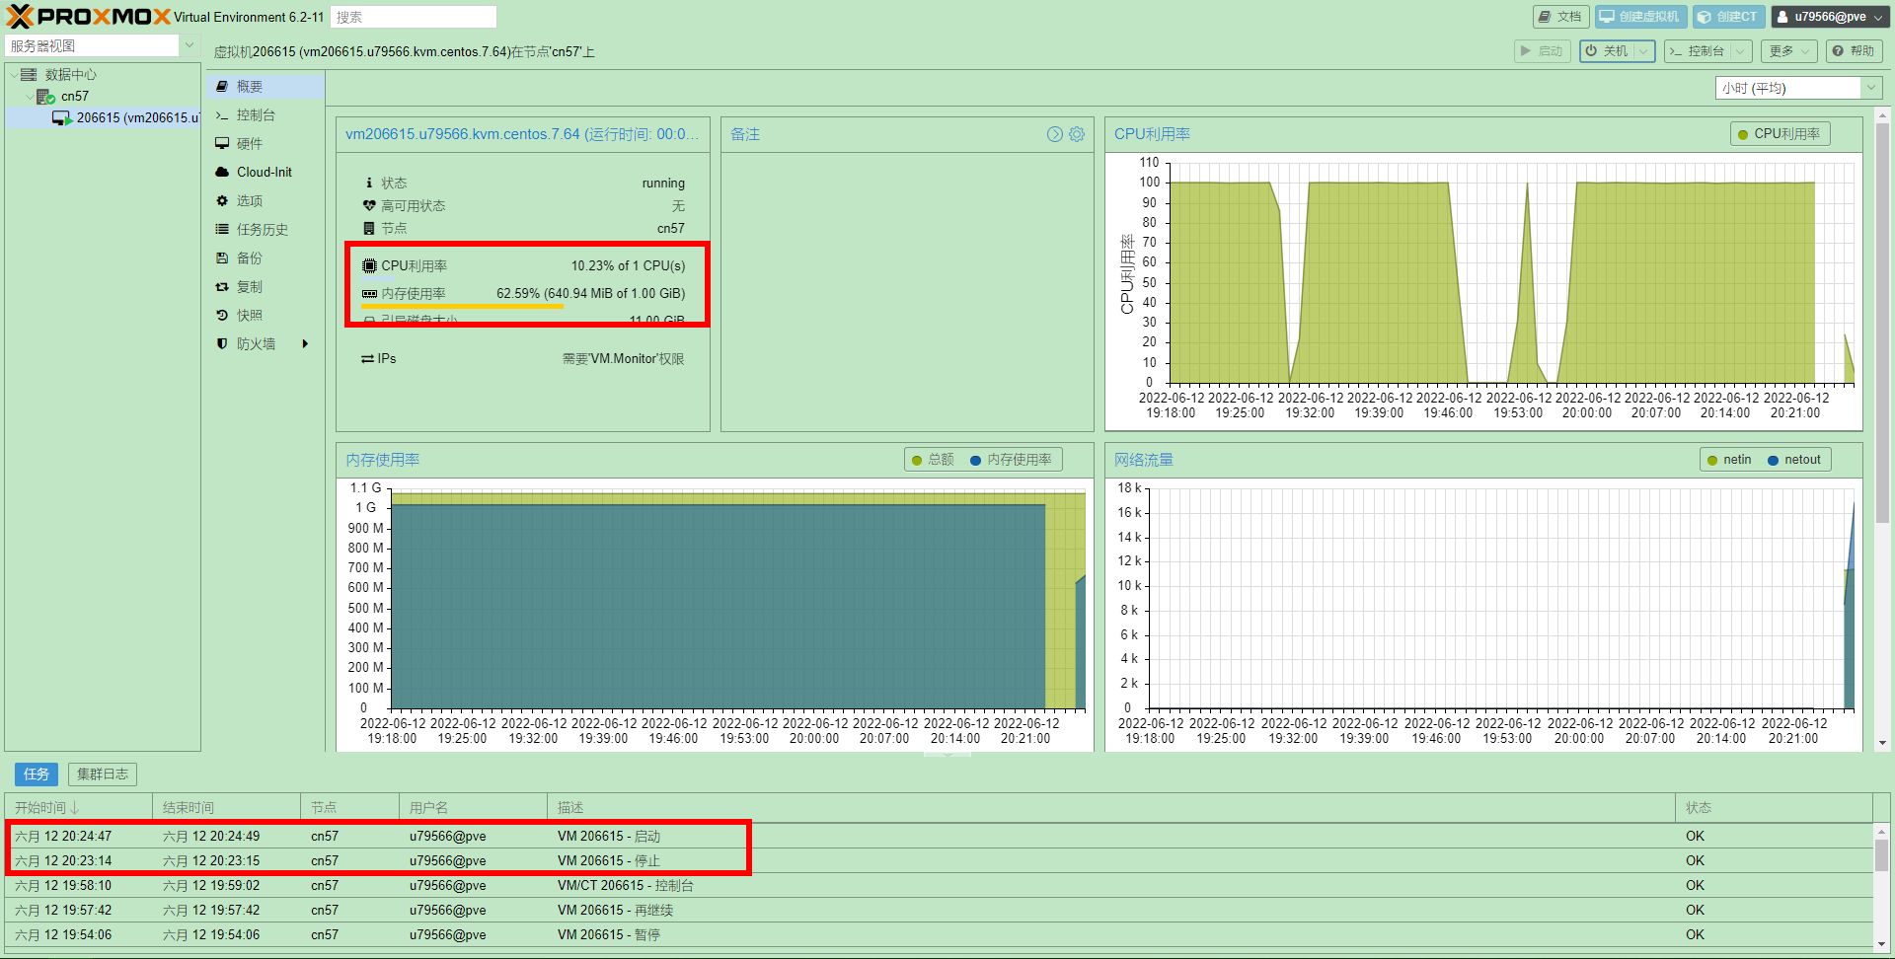This screenshot has width=1895, height=959.
Task: Click the 高可用状态 heartbeat icon
Action: [369, 206]
